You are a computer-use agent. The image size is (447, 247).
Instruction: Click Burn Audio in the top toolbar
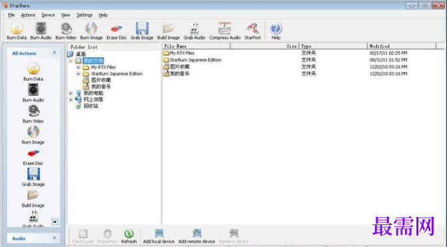pos(41,31)
